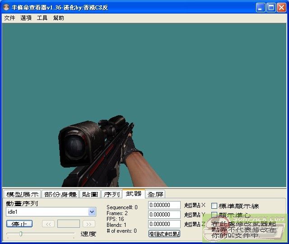
Task: Enable the 標準顯示線 checkbox
Action: point(214,206)
